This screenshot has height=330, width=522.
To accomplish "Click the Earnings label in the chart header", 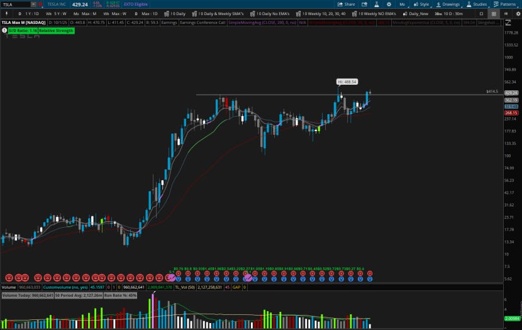I will (169, 23).
